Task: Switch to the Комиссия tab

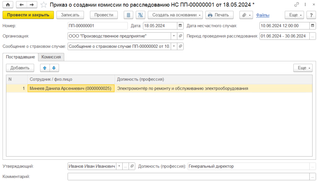Action: (51, 57)
